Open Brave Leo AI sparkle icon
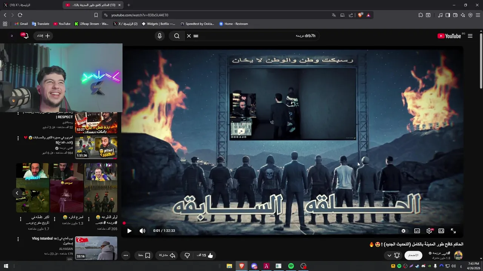Viewport: 483px width, 271px height. click(463, 15)
